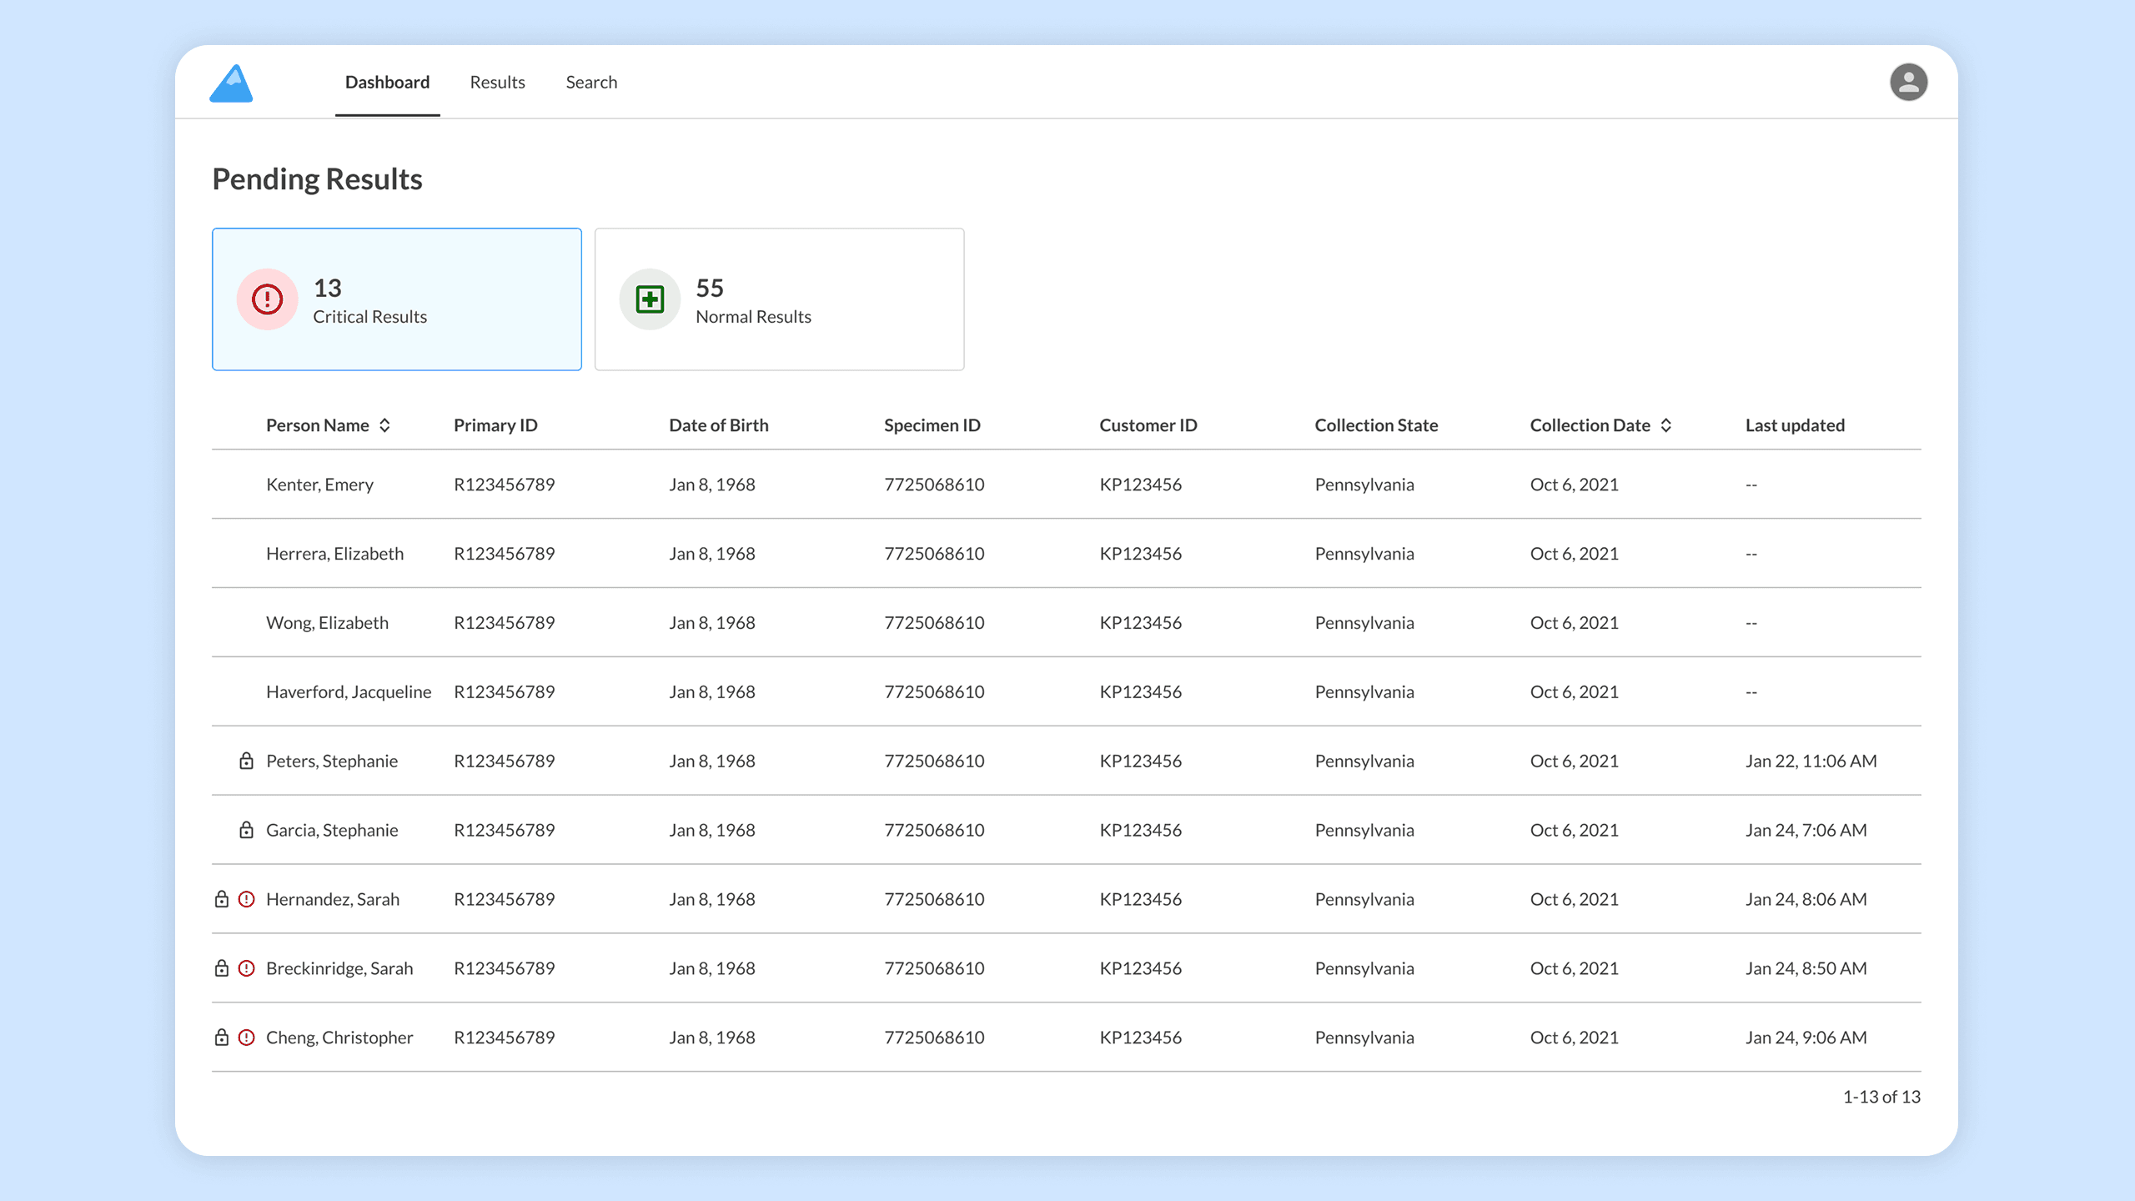Open the user profile avatar icon

click(1909, 82)
